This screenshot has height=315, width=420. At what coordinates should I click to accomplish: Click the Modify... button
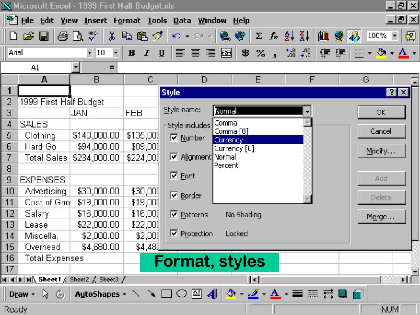tap(381, 151)
